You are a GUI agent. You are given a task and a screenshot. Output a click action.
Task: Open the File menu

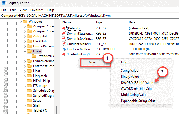pos(4,10)
